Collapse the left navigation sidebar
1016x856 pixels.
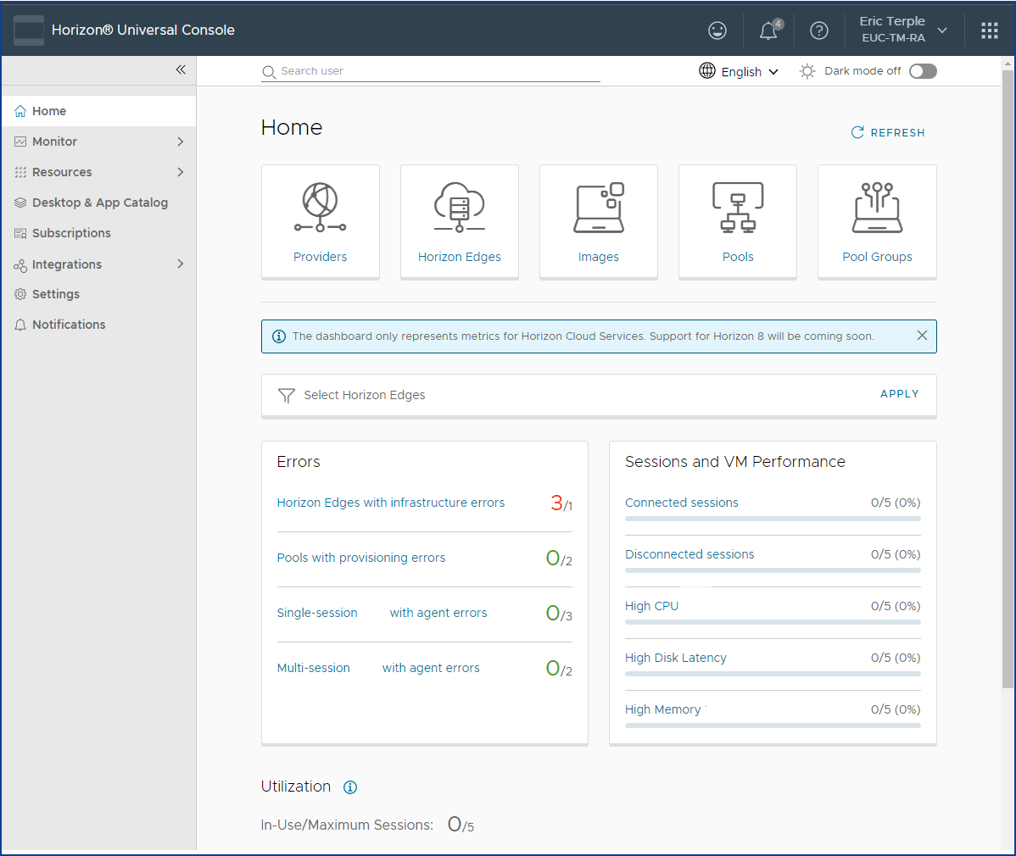(x=181, y=69)
